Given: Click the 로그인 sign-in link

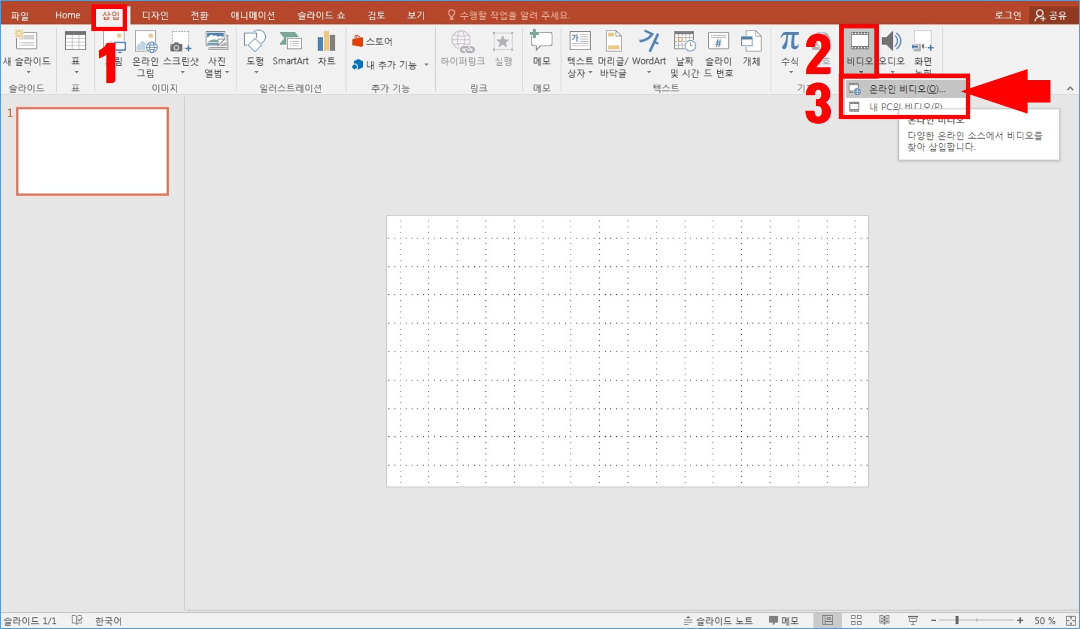Looking at the screenshot, I should (1008, 15).
